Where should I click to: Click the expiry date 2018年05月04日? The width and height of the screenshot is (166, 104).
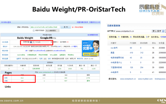(59, 51)
